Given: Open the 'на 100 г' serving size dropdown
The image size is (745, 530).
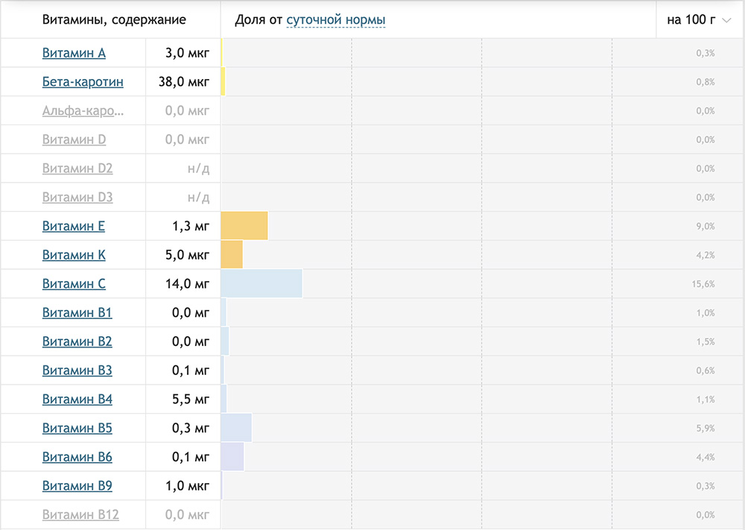Looking at the screenshot, I should (699, 20).
